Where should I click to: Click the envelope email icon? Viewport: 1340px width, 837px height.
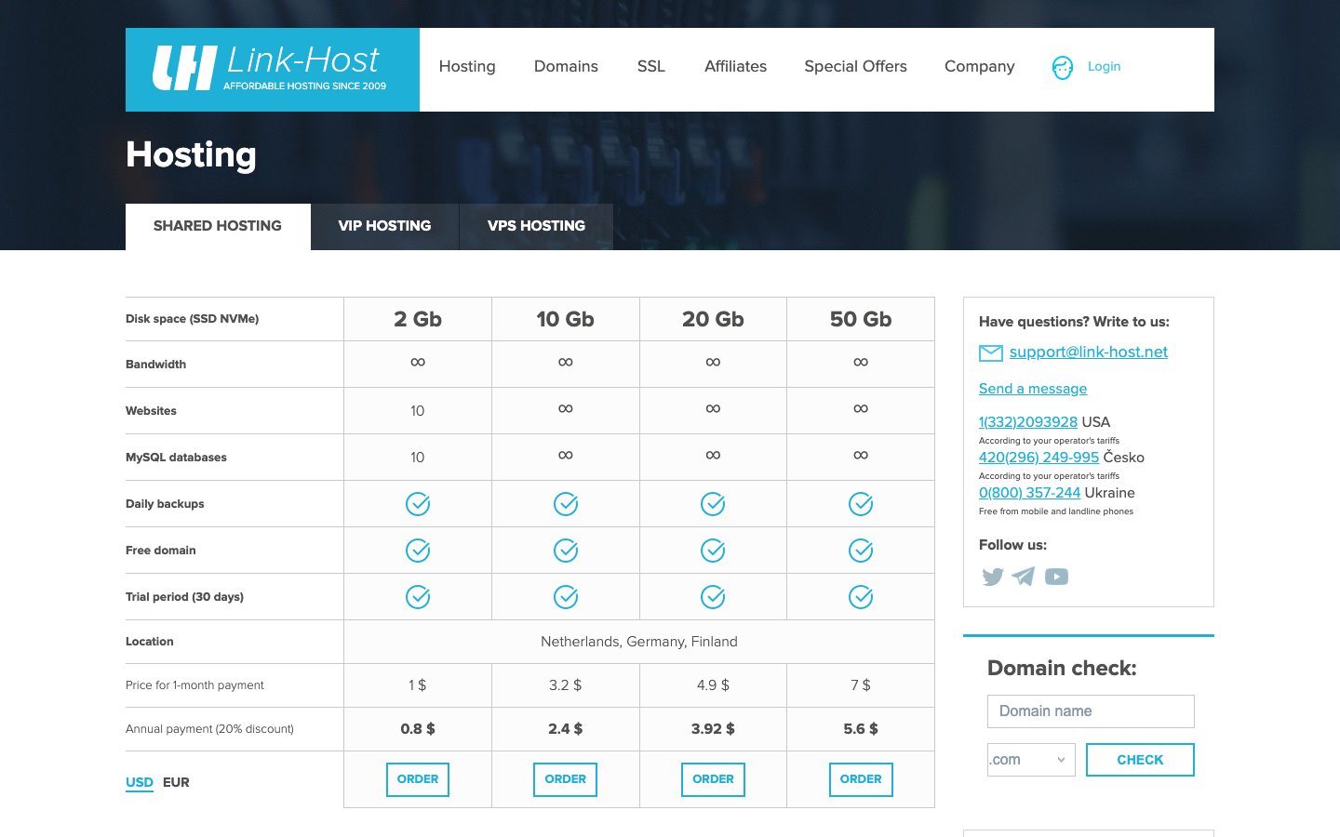[991, 352]
